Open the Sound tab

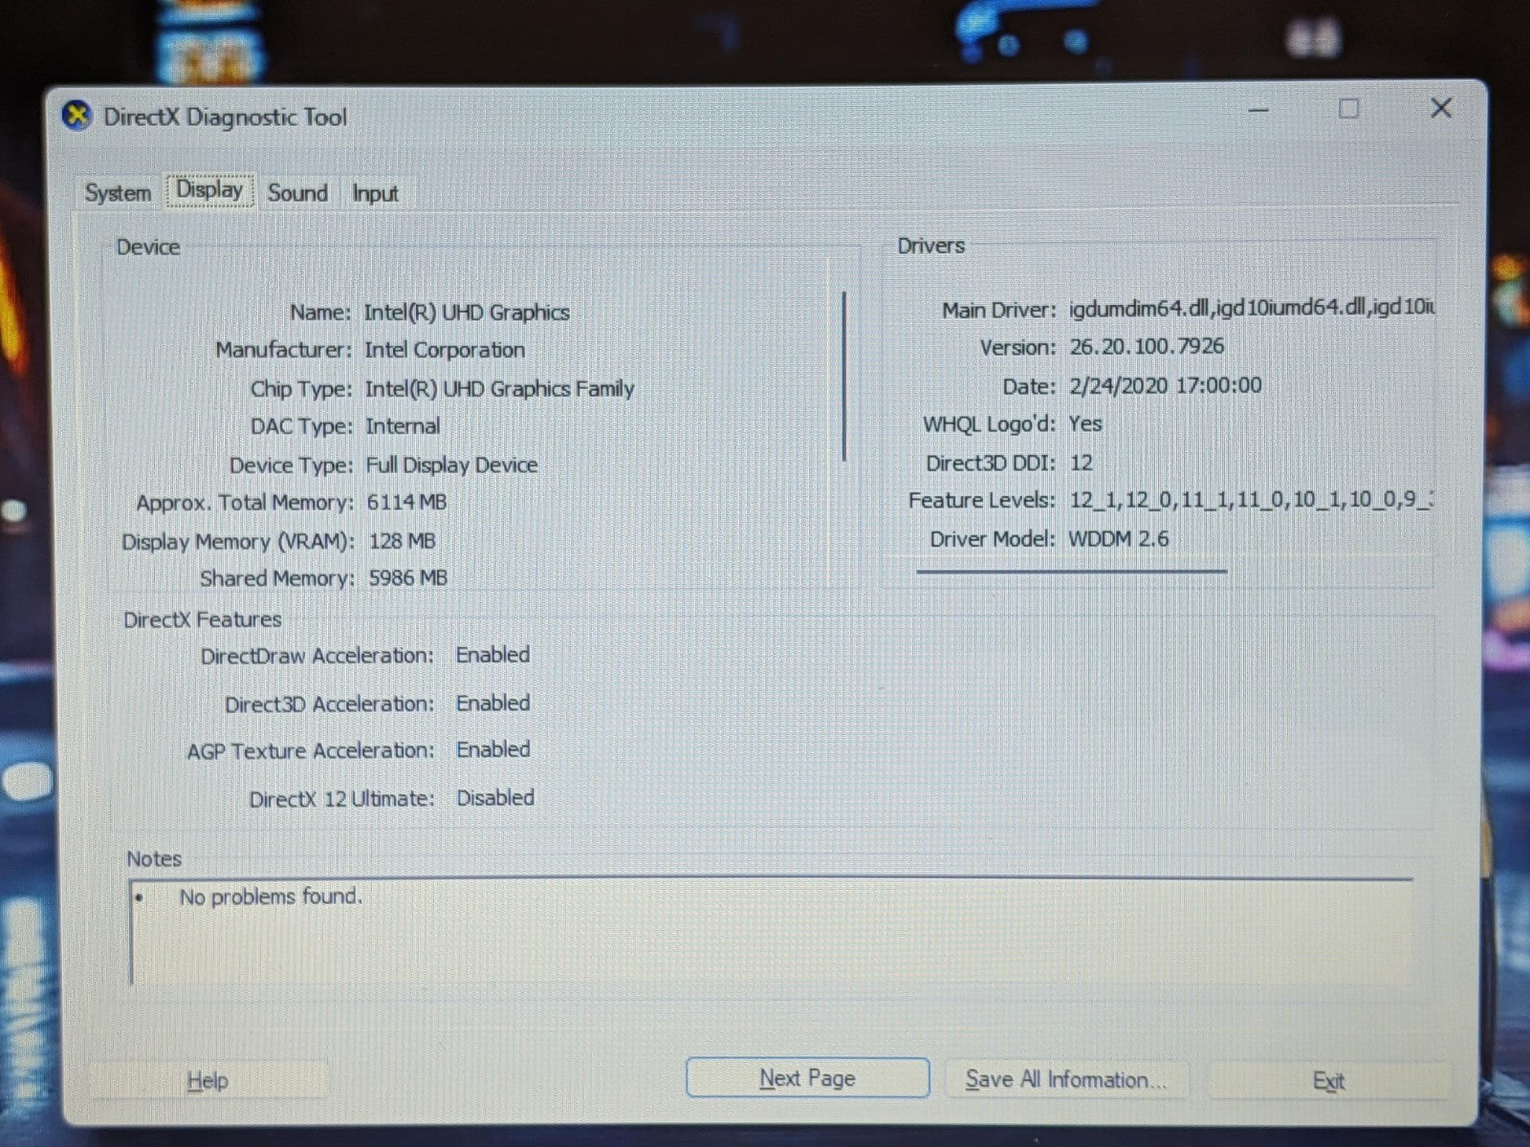tap(297, 193)
